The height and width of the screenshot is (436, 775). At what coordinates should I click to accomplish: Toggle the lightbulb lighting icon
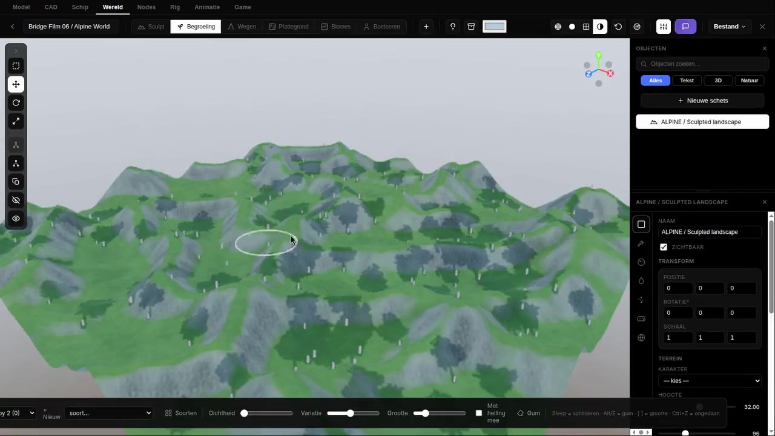point(453,27)
